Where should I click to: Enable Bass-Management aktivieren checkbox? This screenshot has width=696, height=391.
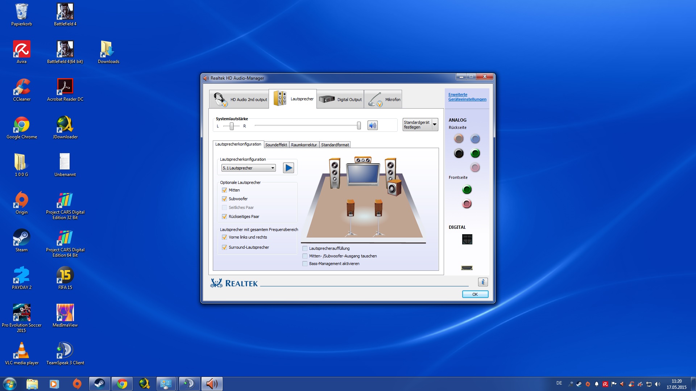[x=305, y=264]
